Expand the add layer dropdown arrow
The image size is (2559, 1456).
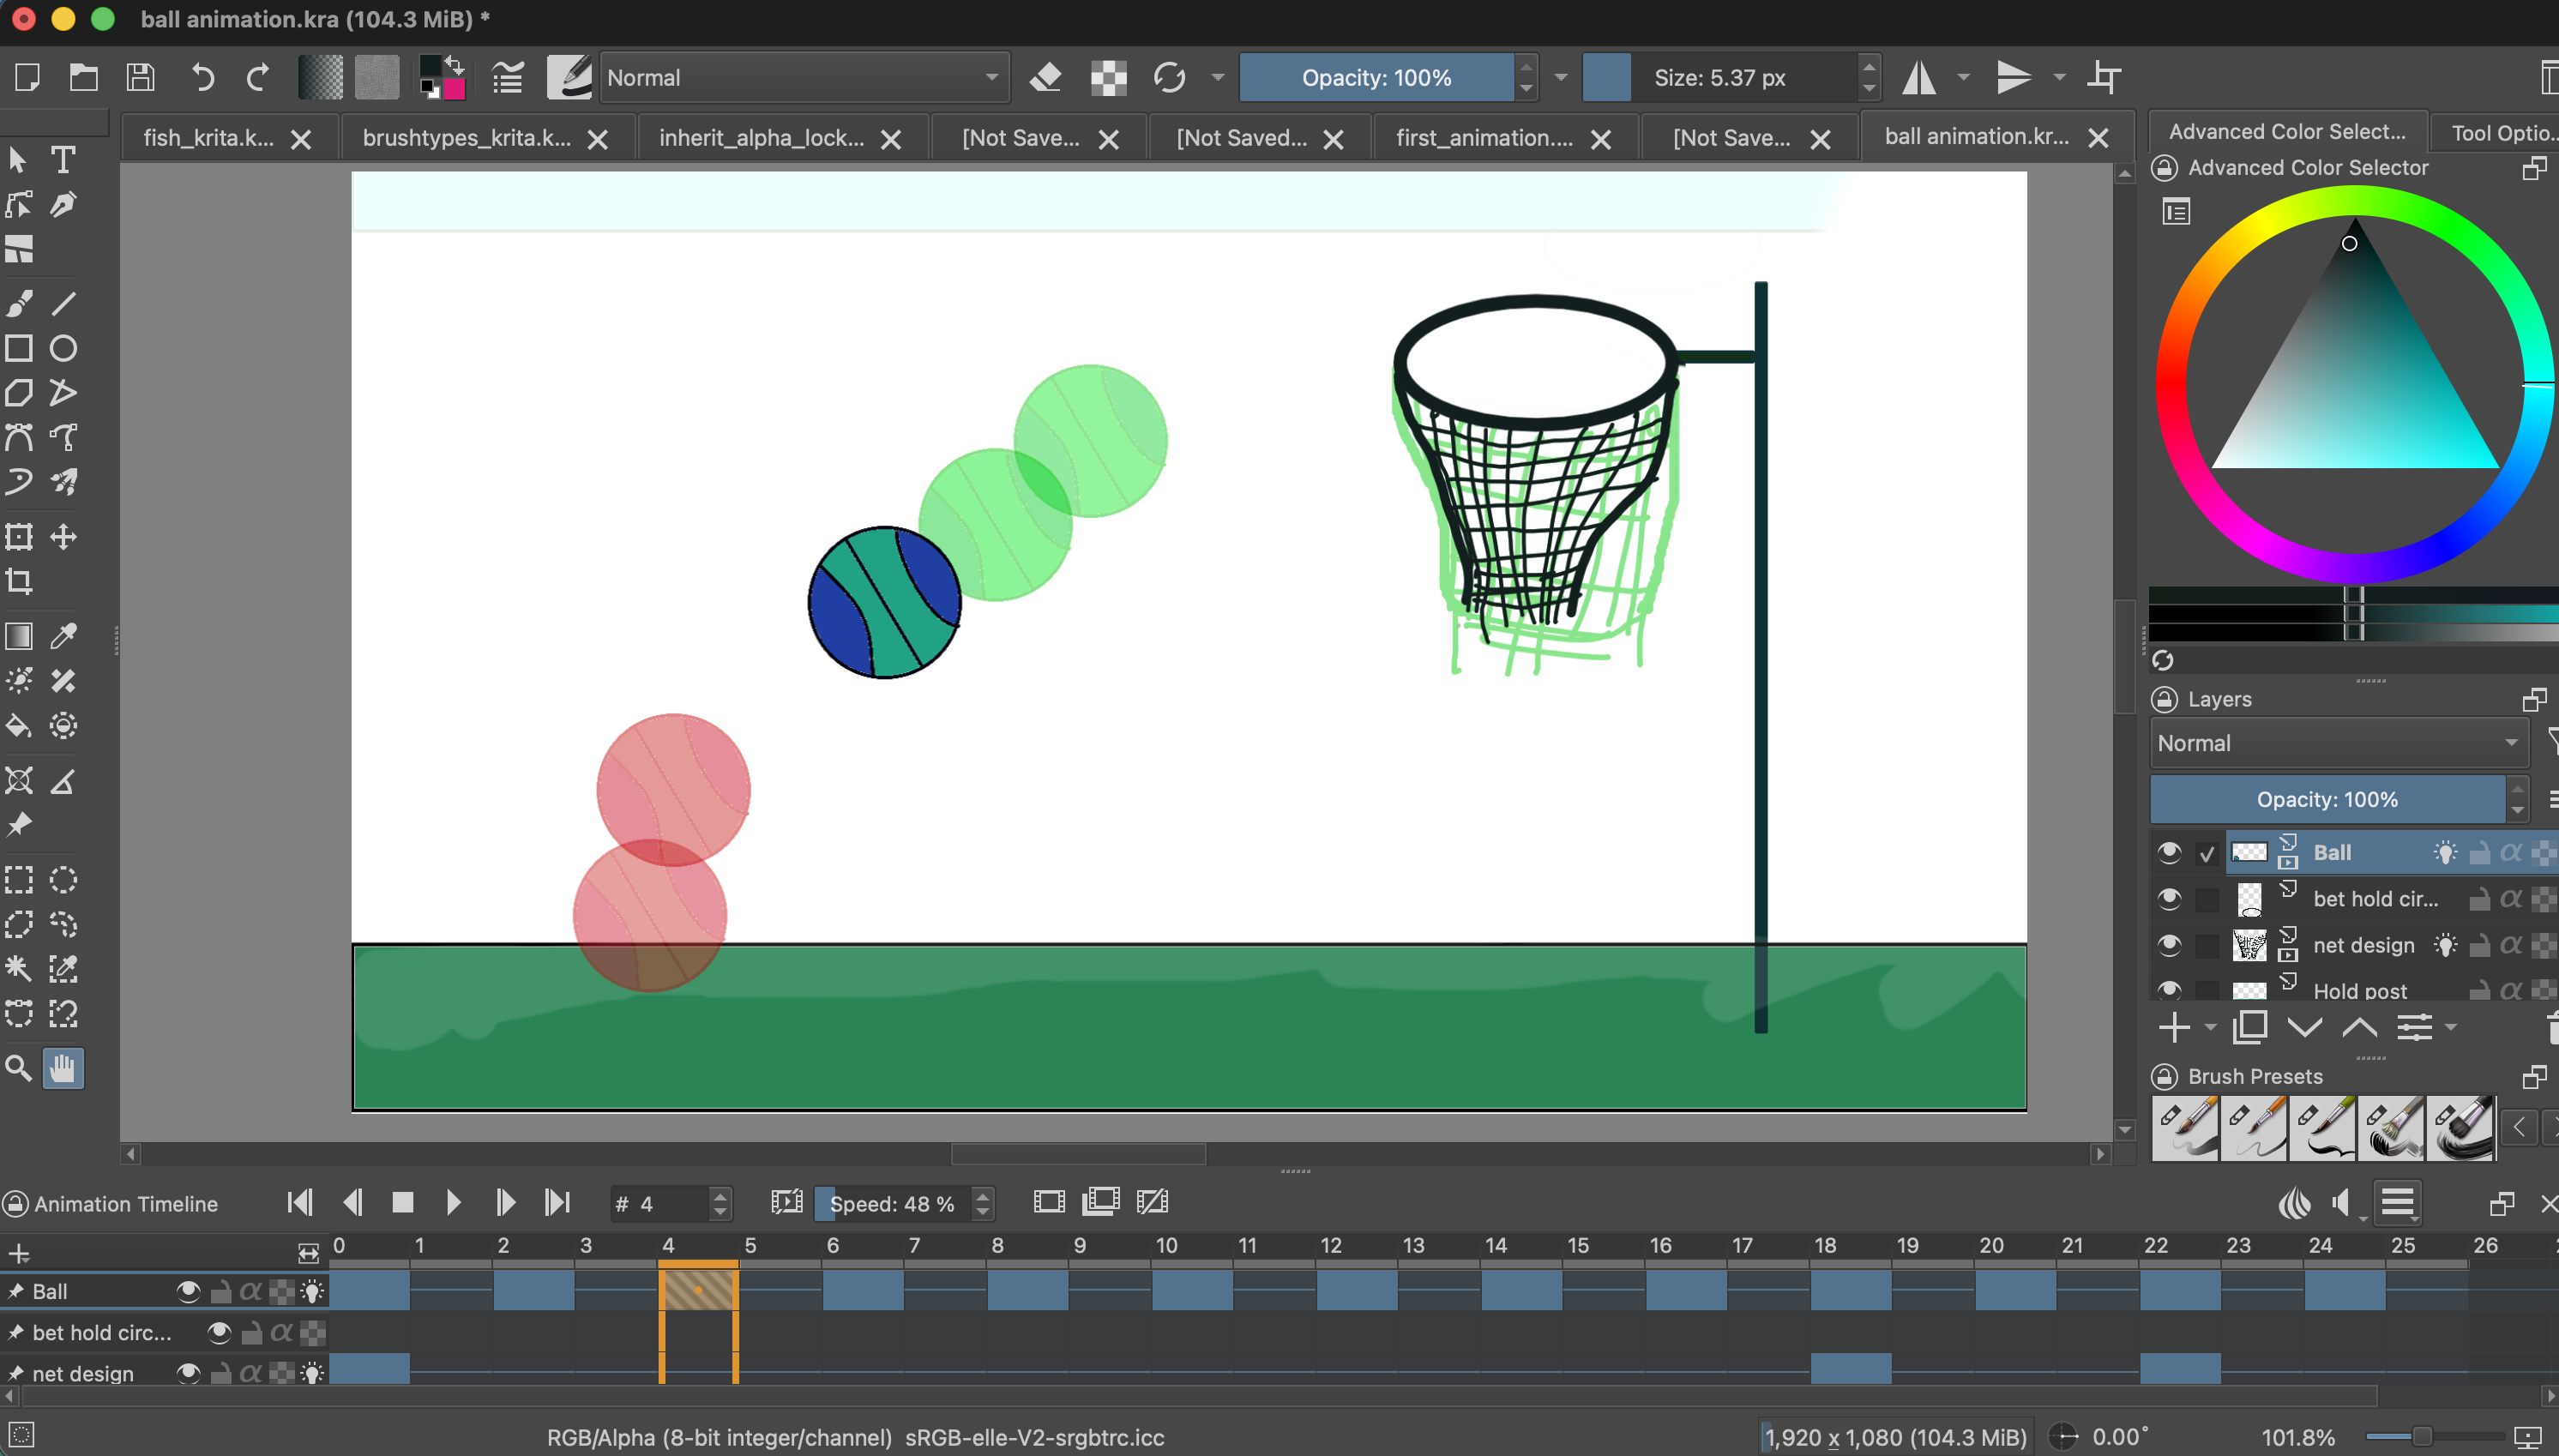point(2211,1027)
